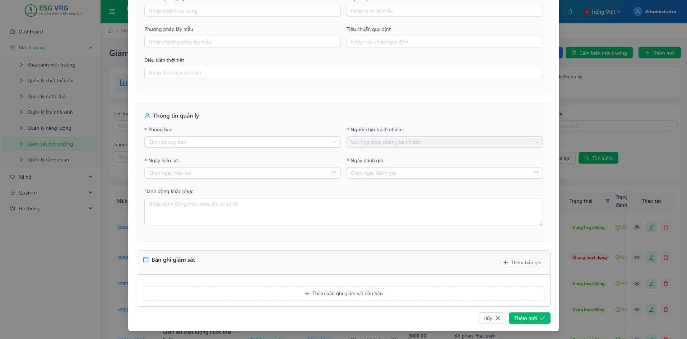Open the Chọn phòng ban dropdown
Viewport: 687px width, 339px height.
click(x=242, y=142)
